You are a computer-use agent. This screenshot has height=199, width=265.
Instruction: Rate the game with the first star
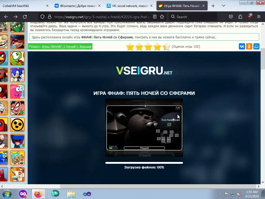130,47
